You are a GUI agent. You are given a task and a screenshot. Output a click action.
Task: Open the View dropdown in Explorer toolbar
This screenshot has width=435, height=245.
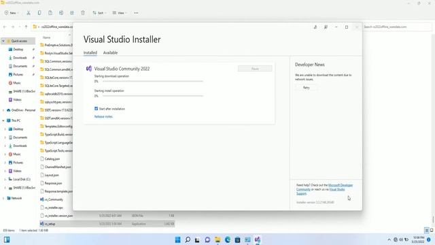pyautogui.click(x=120, y=13)
